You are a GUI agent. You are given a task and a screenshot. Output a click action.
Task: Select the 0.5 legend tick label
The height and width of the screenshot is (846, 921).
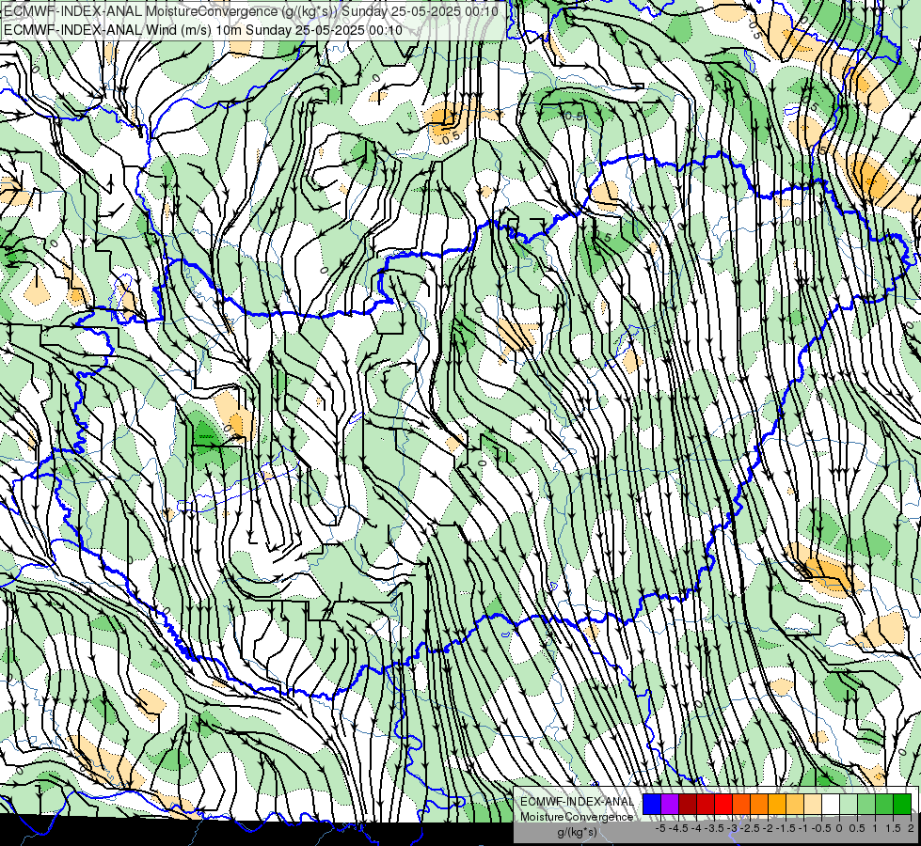(857, 828)
